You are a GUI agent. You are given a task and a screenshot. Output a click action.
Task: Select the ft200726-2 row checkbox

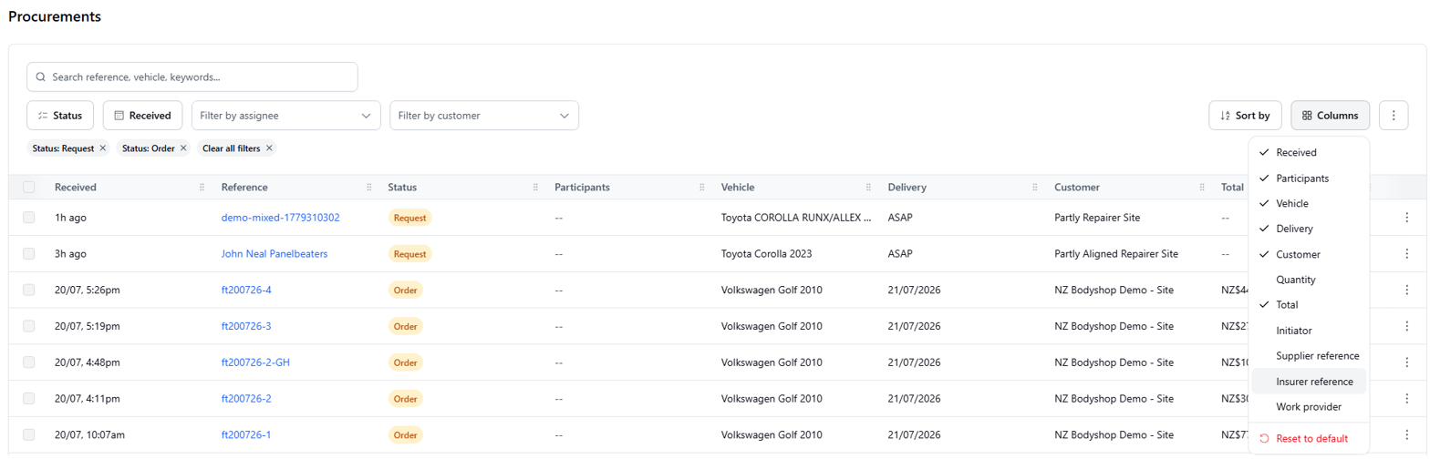click(29, 399)
